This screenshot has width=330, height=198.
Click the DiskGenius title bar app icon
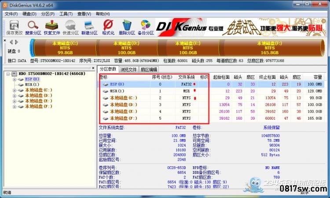click(x=5, y=5)
